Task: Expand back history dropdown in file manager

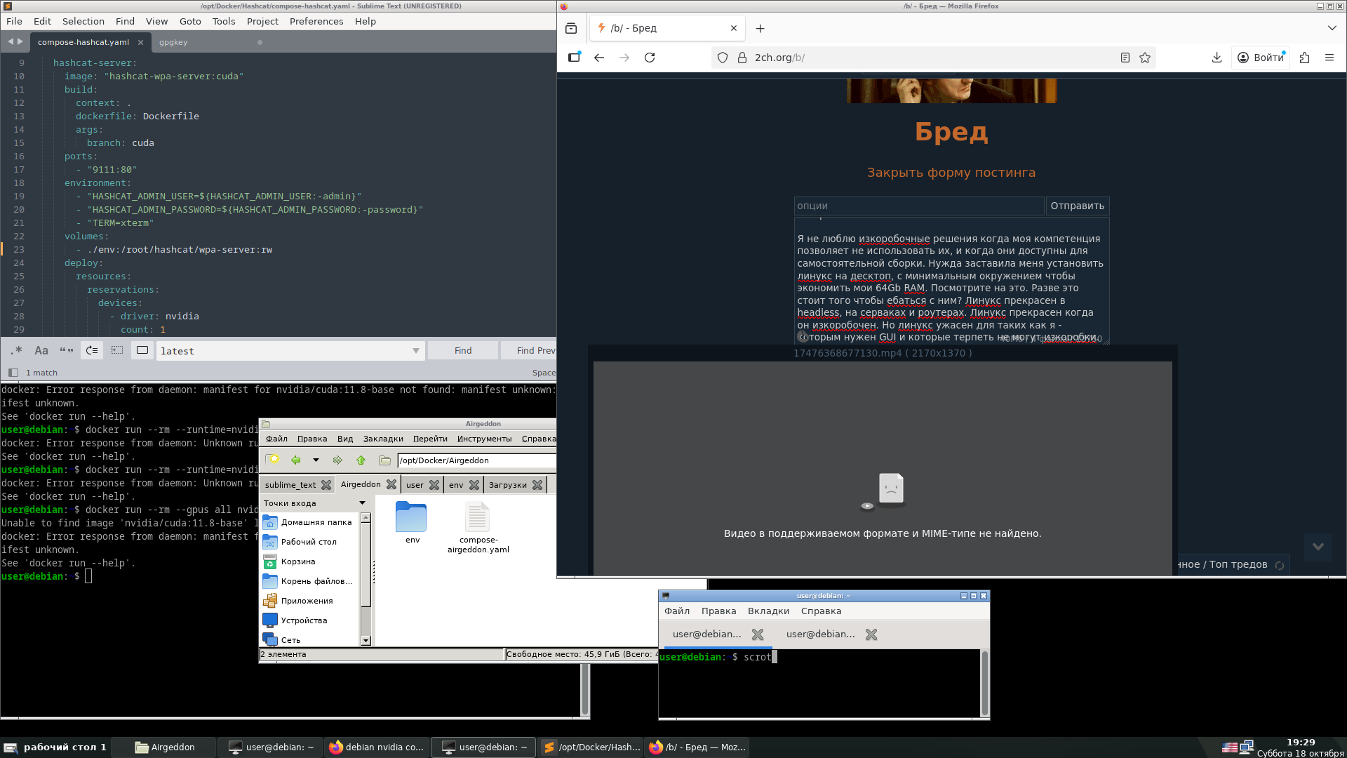Action: (x=316, y=460)
